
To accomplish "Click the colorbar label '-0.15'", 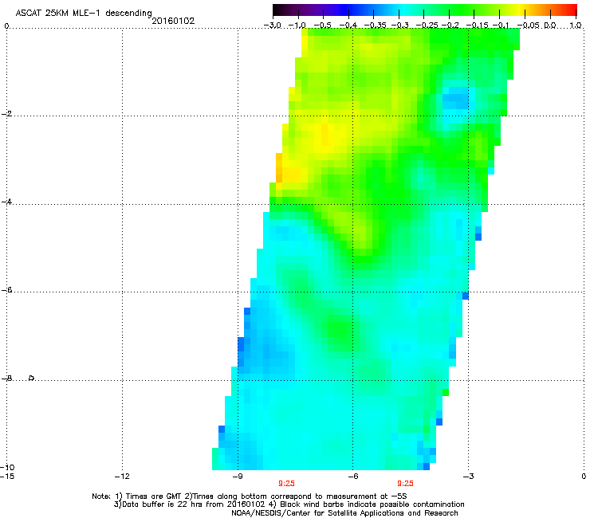I will pos(477,26).
